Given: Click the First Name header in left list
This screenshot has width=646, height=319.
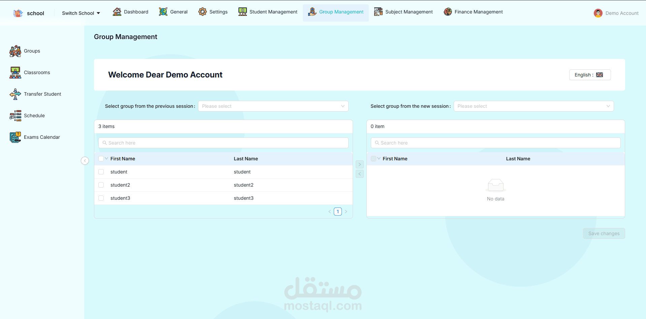Looking at the screenshot, I should point(123,159).
